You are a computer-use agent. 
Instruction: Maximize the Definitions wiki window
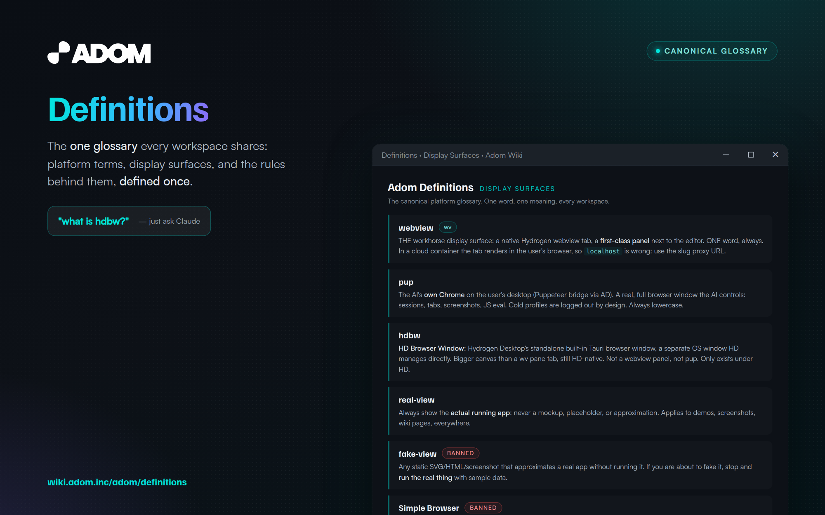click(x=751, y=154)
